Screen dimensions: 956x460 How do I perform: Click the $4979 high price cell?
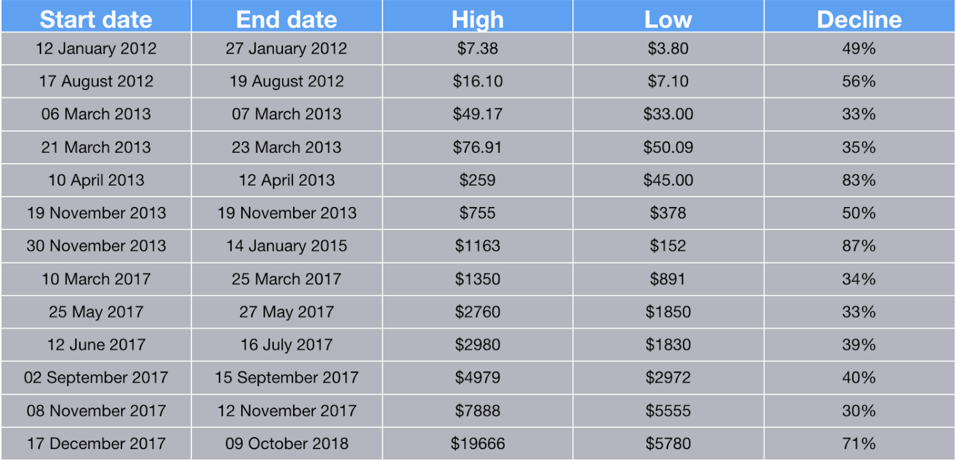point(477,378)
